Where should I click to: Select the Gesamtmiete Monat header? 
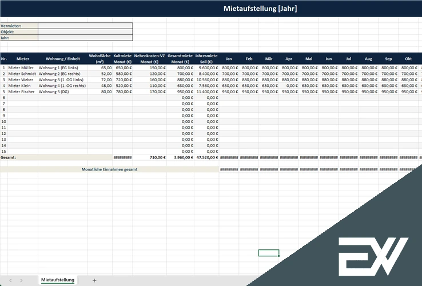(x=180, y=59)
